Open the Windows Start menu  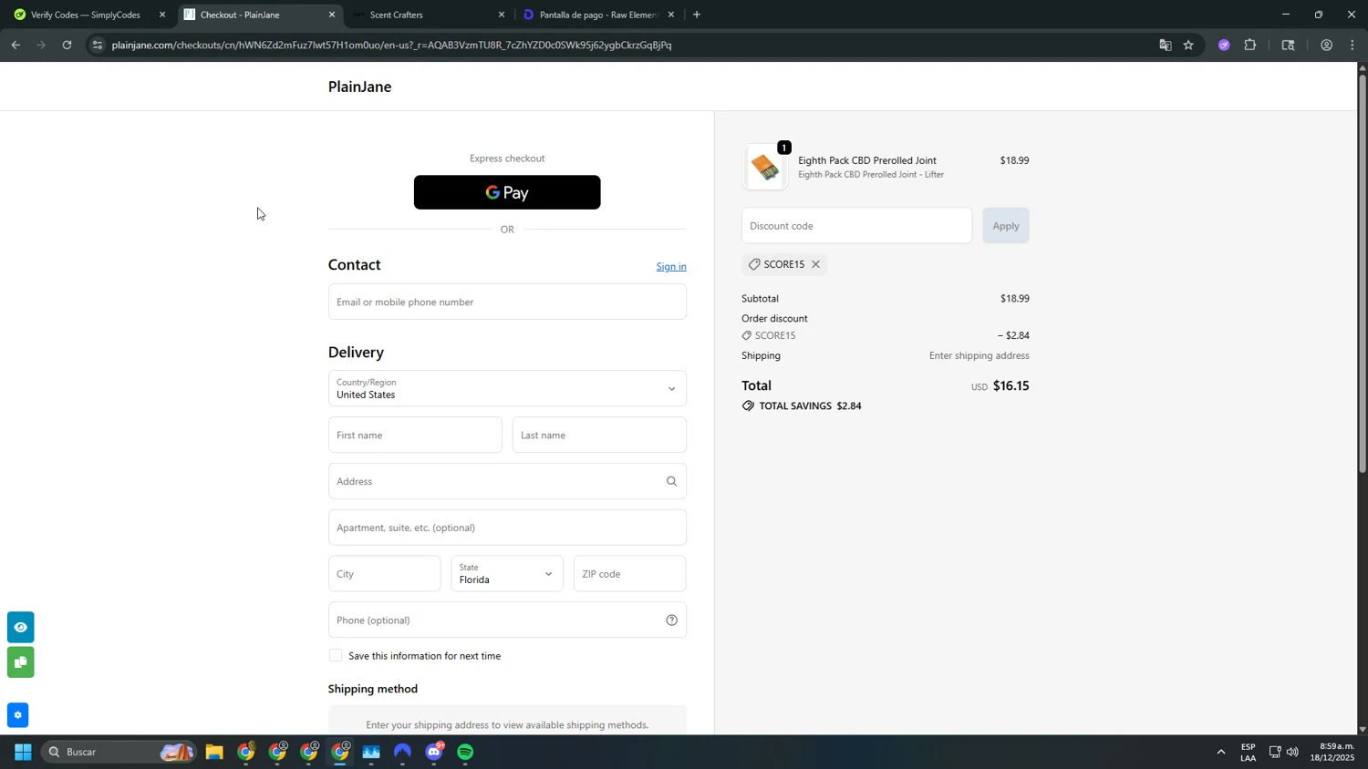point(23,752)
